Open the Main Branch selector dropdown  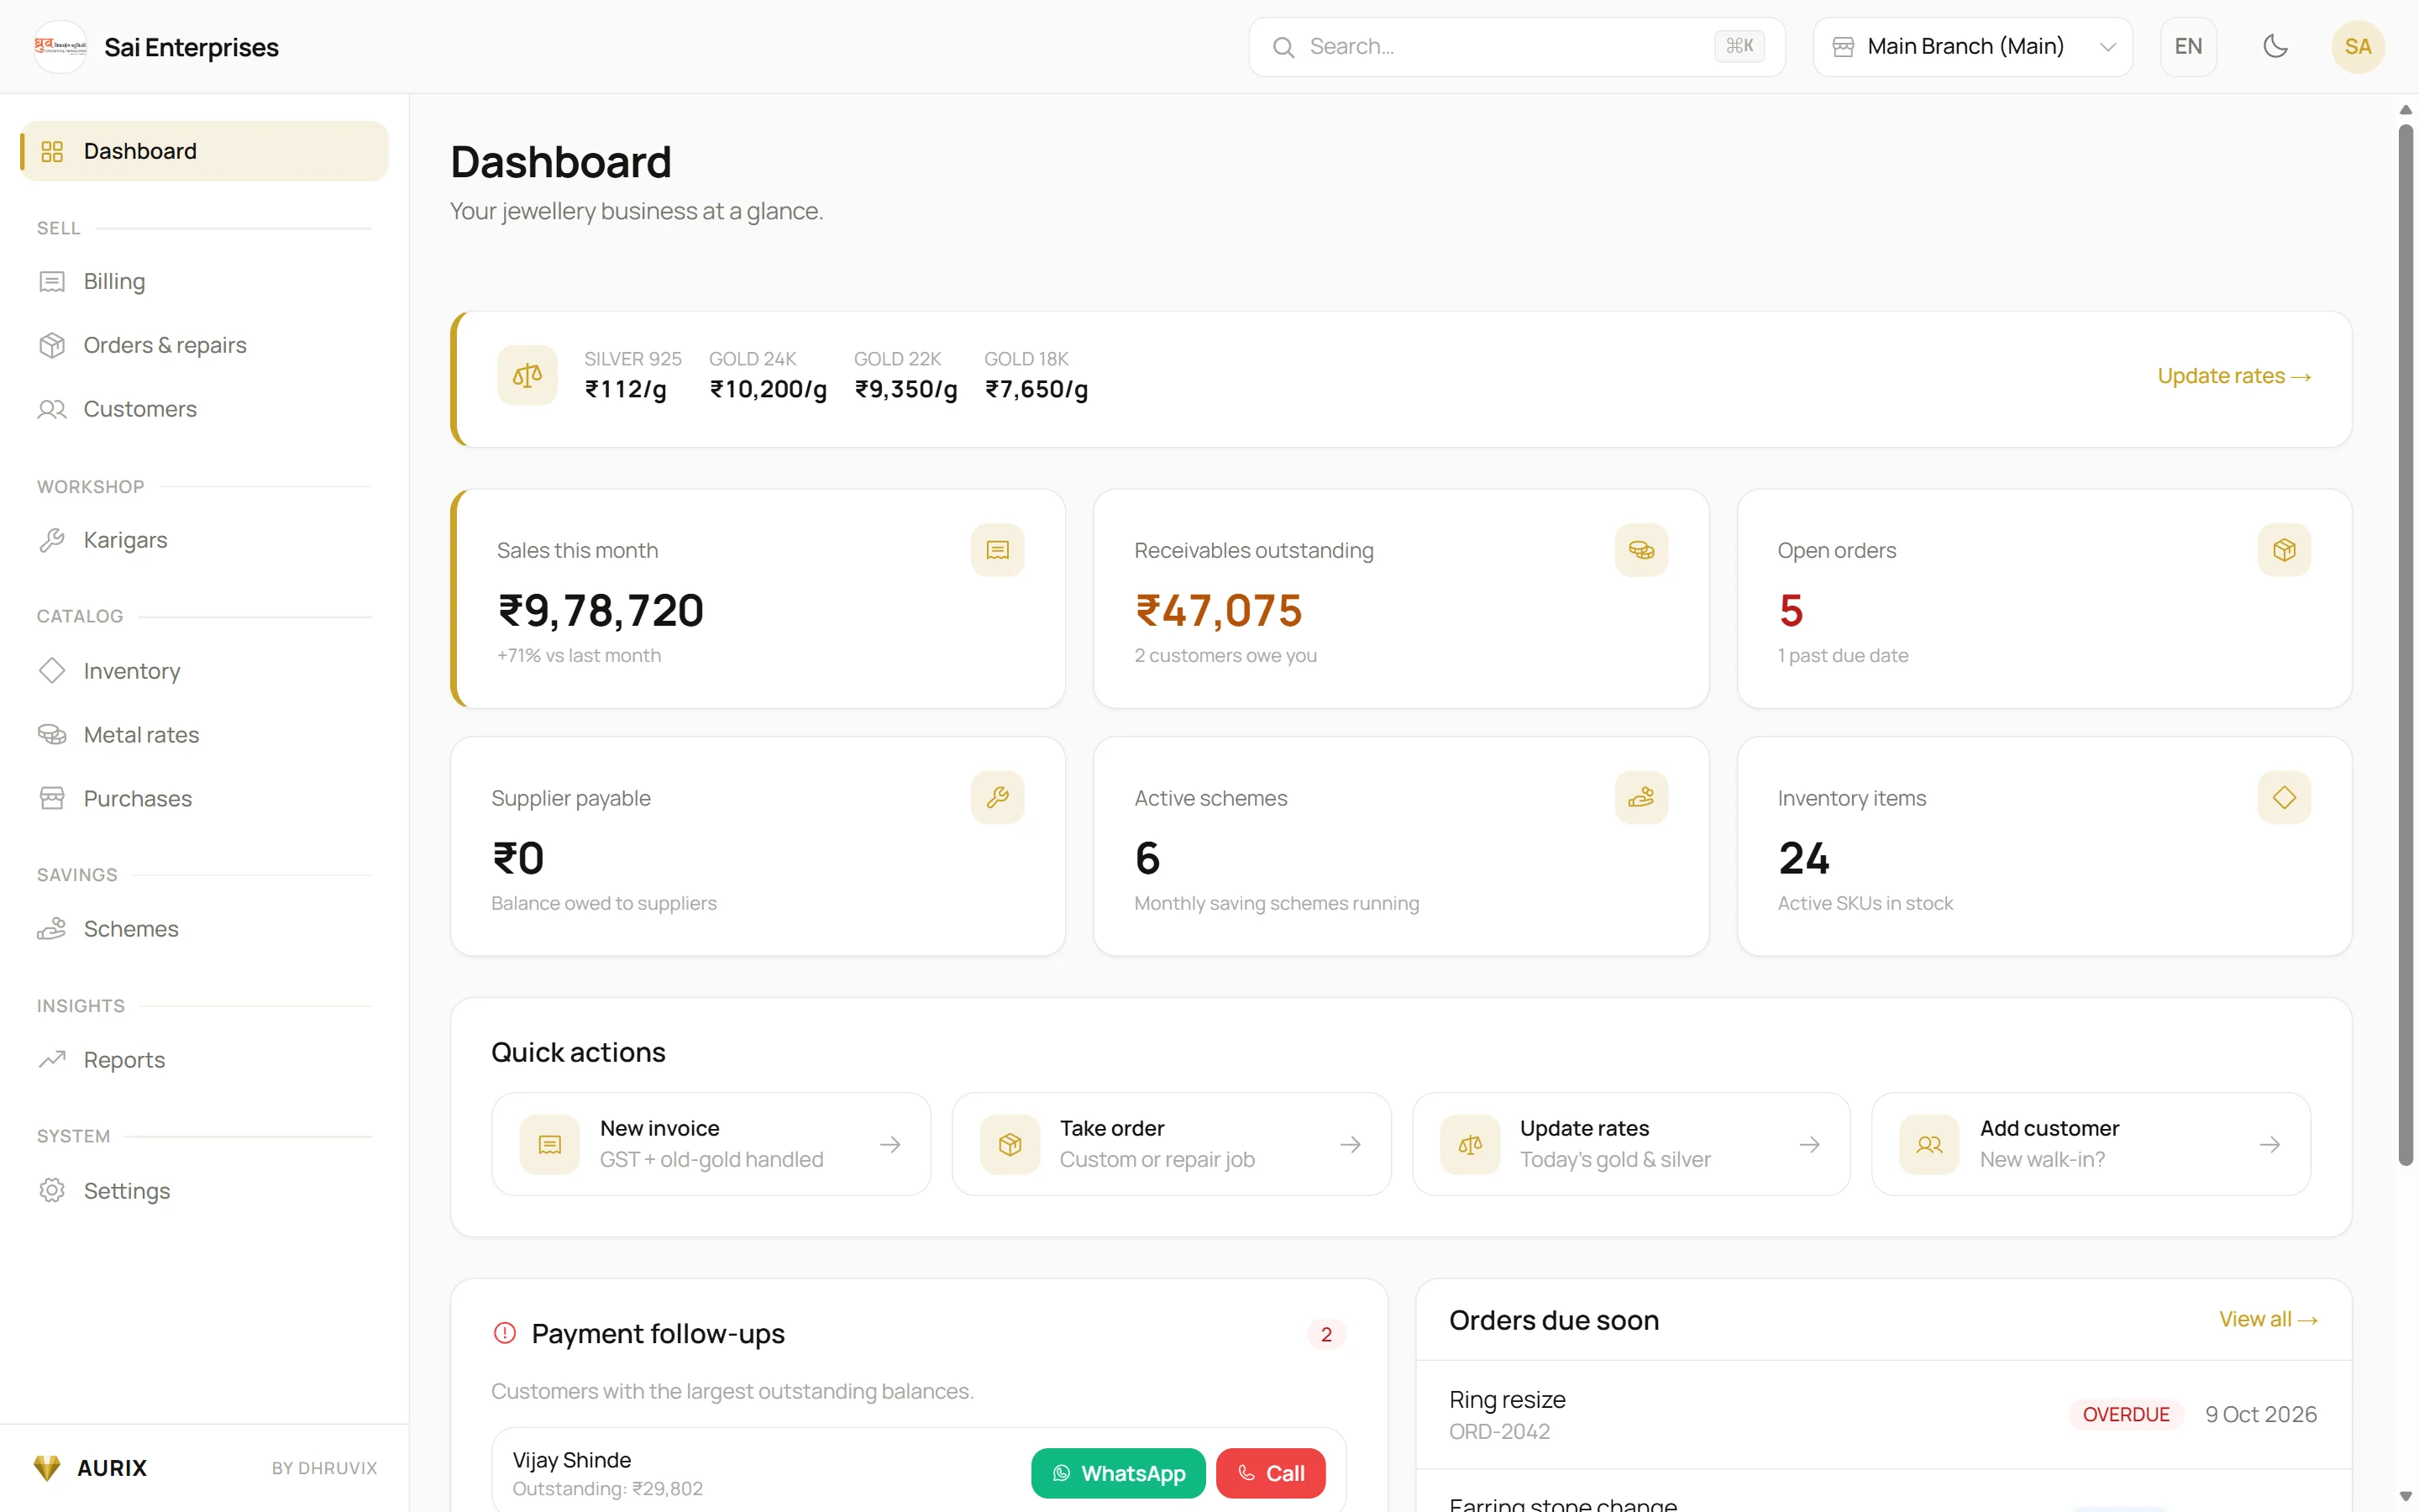pyautogui.click(x=1972, y=46)
